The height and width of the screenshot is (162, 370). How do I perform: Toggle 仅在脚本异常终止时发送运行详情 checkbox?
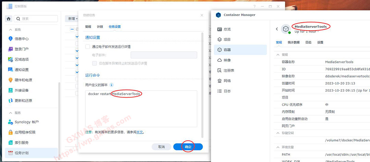click(95, 63)
